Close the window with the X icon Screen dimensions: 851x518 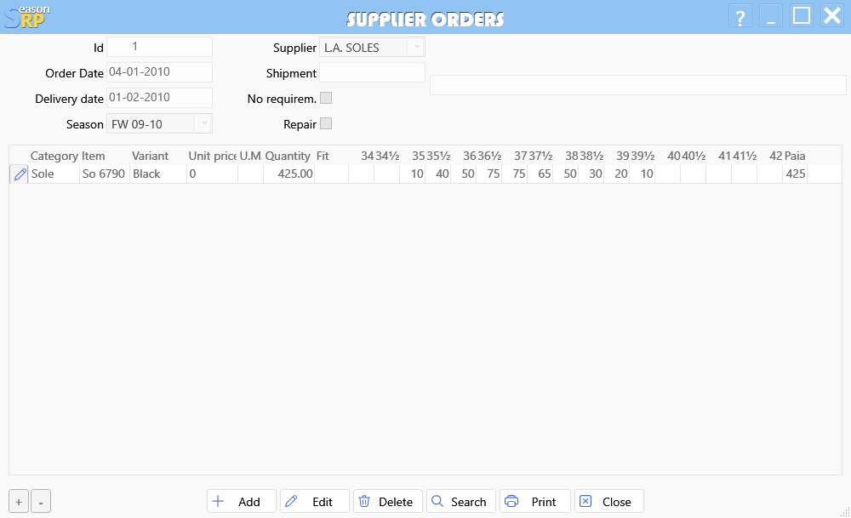point(832,16)
